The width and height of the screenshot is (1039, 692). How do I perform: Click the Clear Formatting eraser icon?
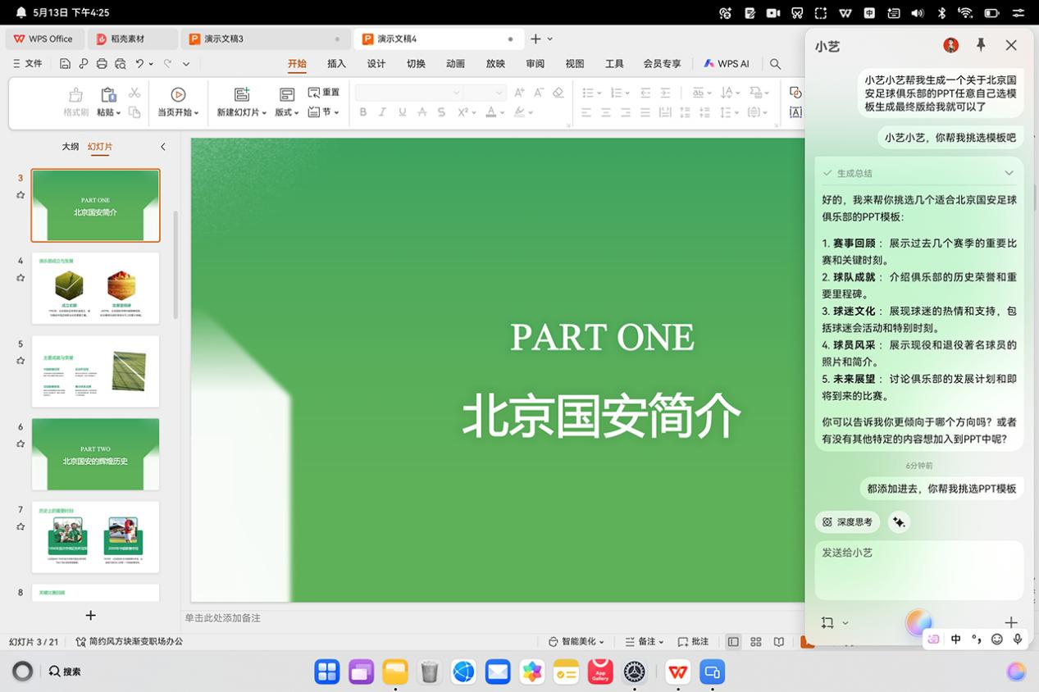click(x=558, y=93)
